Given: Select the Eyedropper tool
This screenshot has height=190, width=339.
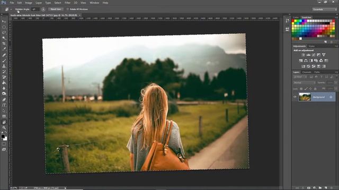Looking at the screenshot, I should (x=4, y=49).
